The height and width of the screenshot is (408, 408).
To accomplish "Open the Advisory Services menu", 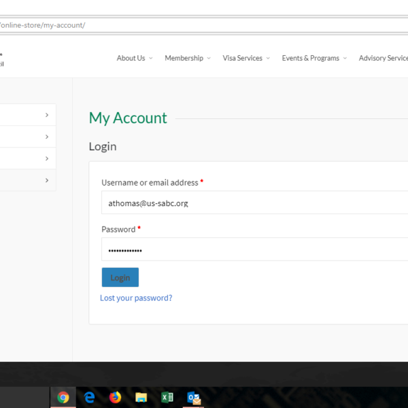I will pos(383,58).
